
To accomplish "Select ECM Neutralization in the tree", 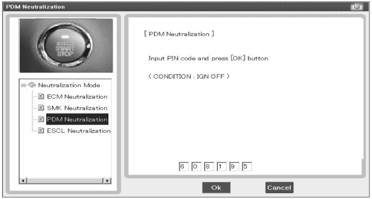I will click(77, 97).
